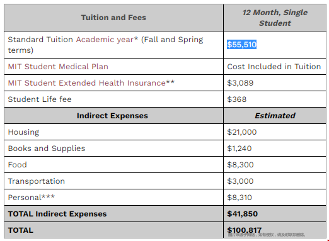Screen dimensions: 329x241
Task: Click the Student Life fee row label
Action: [x=40, y=99]
